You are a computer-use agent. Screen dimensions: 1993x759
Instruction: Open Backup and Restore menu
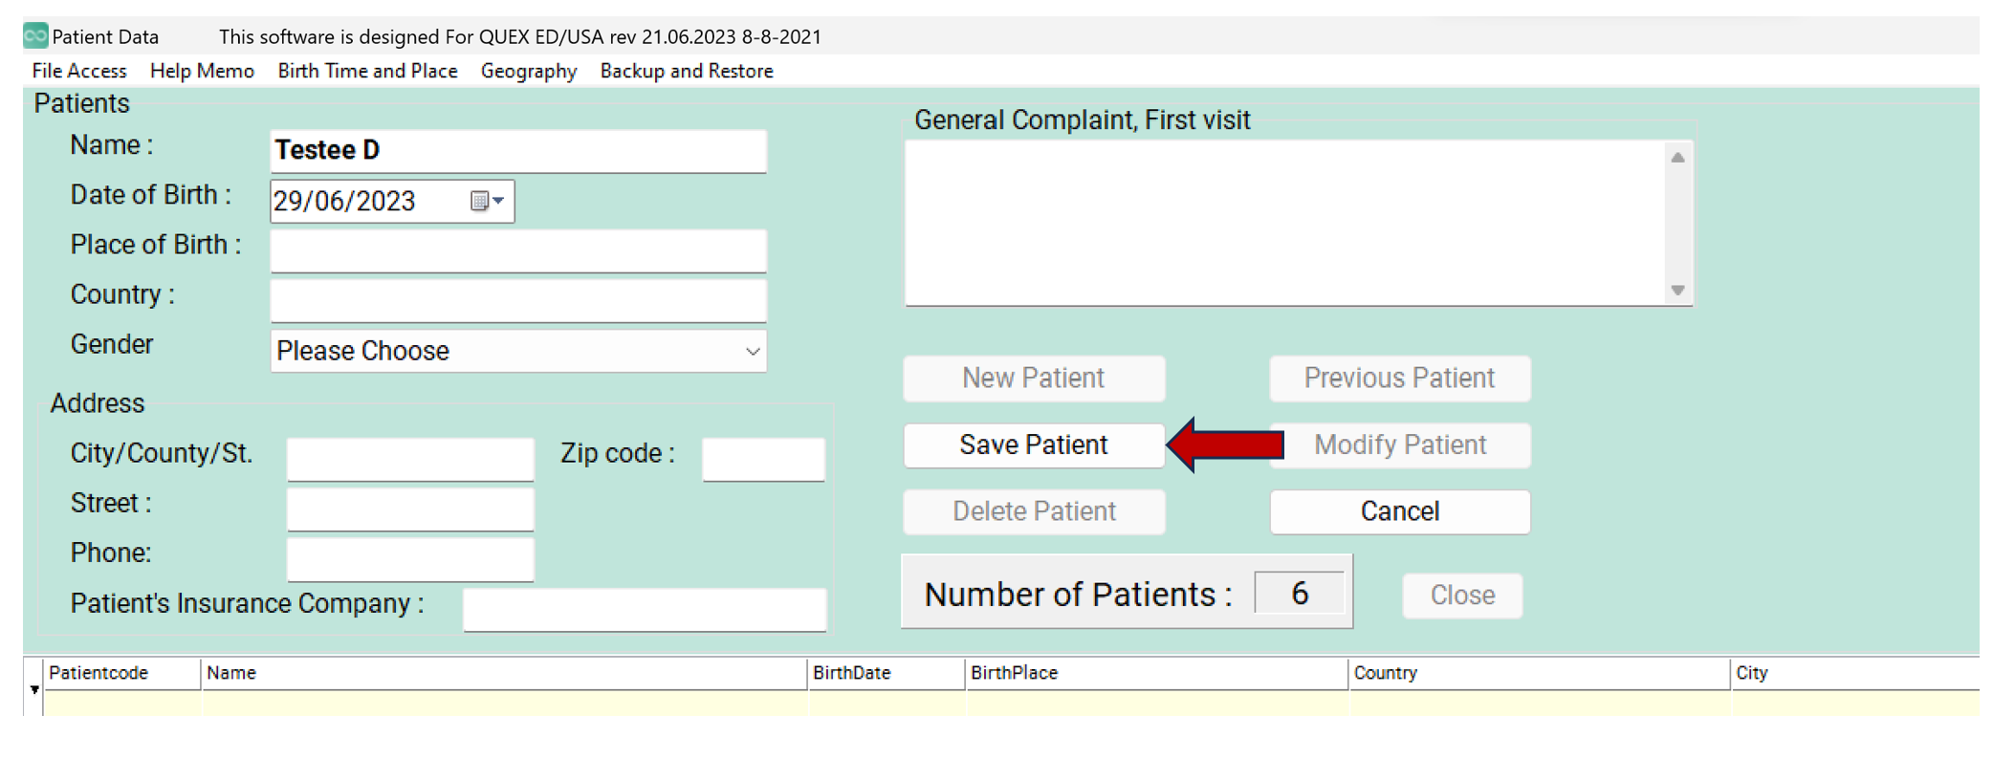click(687, 71)
